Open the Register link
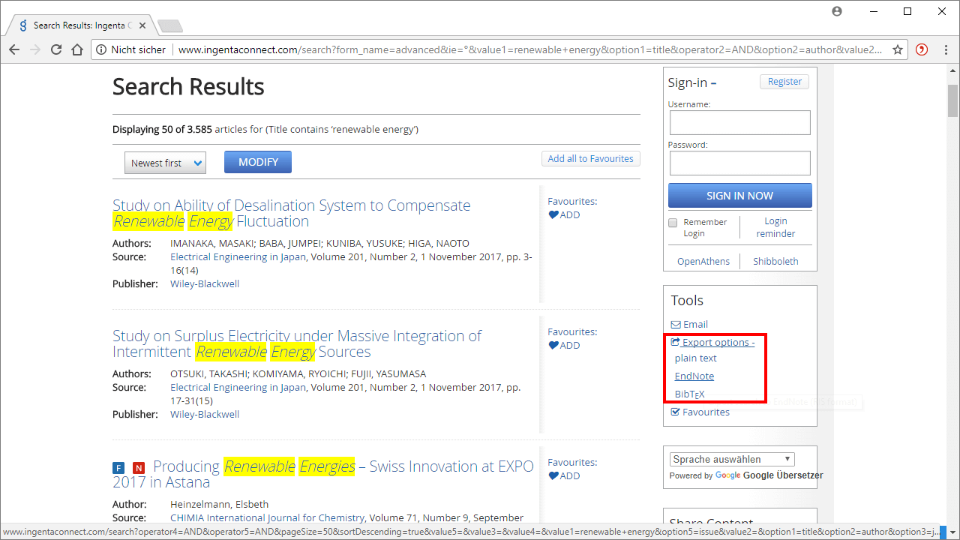The height and width of the screenshot is (540, 960). click(x=784, y=82)
